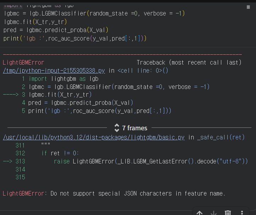The image size is (256, 215).
Task: Click the "Traceback (most recent call last)" text
Action: [x=189, y=62]
